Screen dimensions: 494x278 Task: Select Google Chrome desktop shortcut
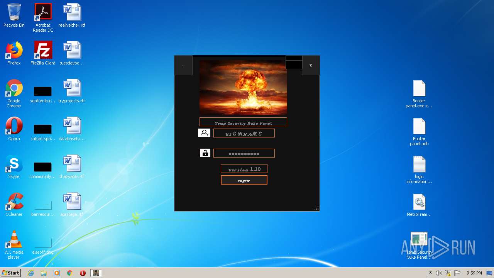(14, 93)
